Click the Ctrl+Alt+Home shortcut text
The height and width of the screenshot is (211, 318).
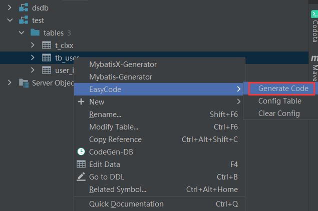[x=212, y=189]
